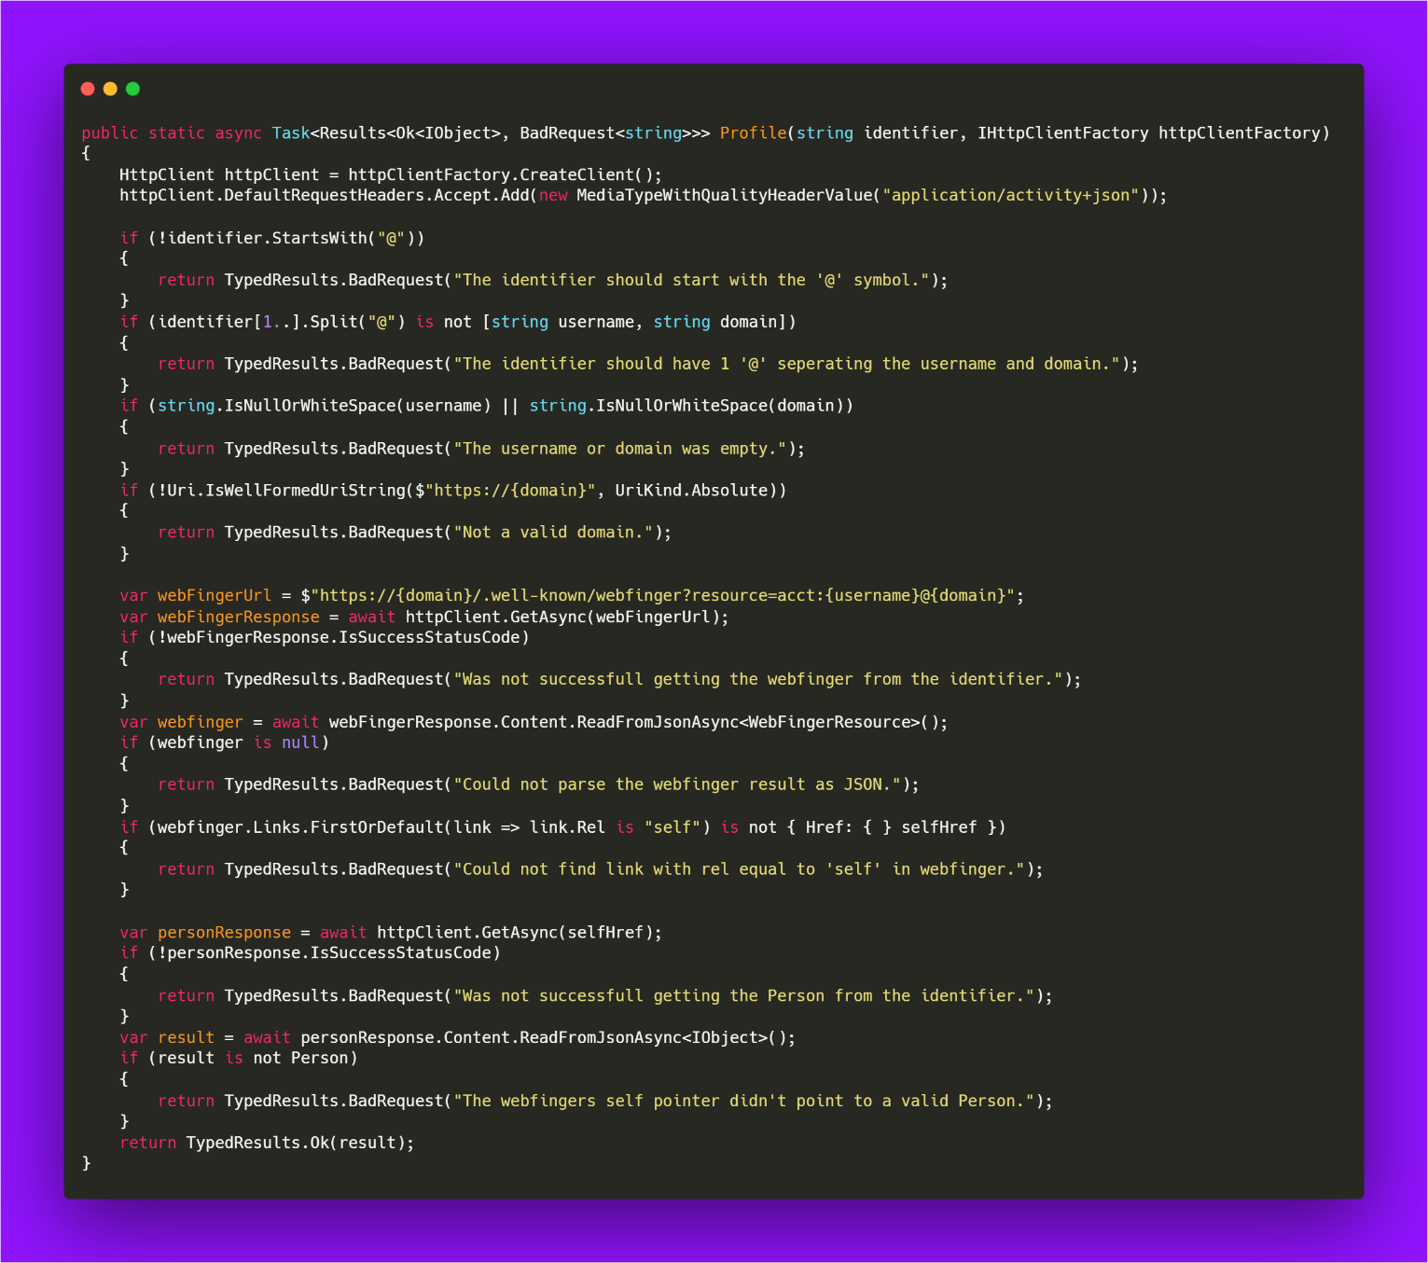
Task: Click the "Not a valid domain." string
Action: [x=553, y=533]
